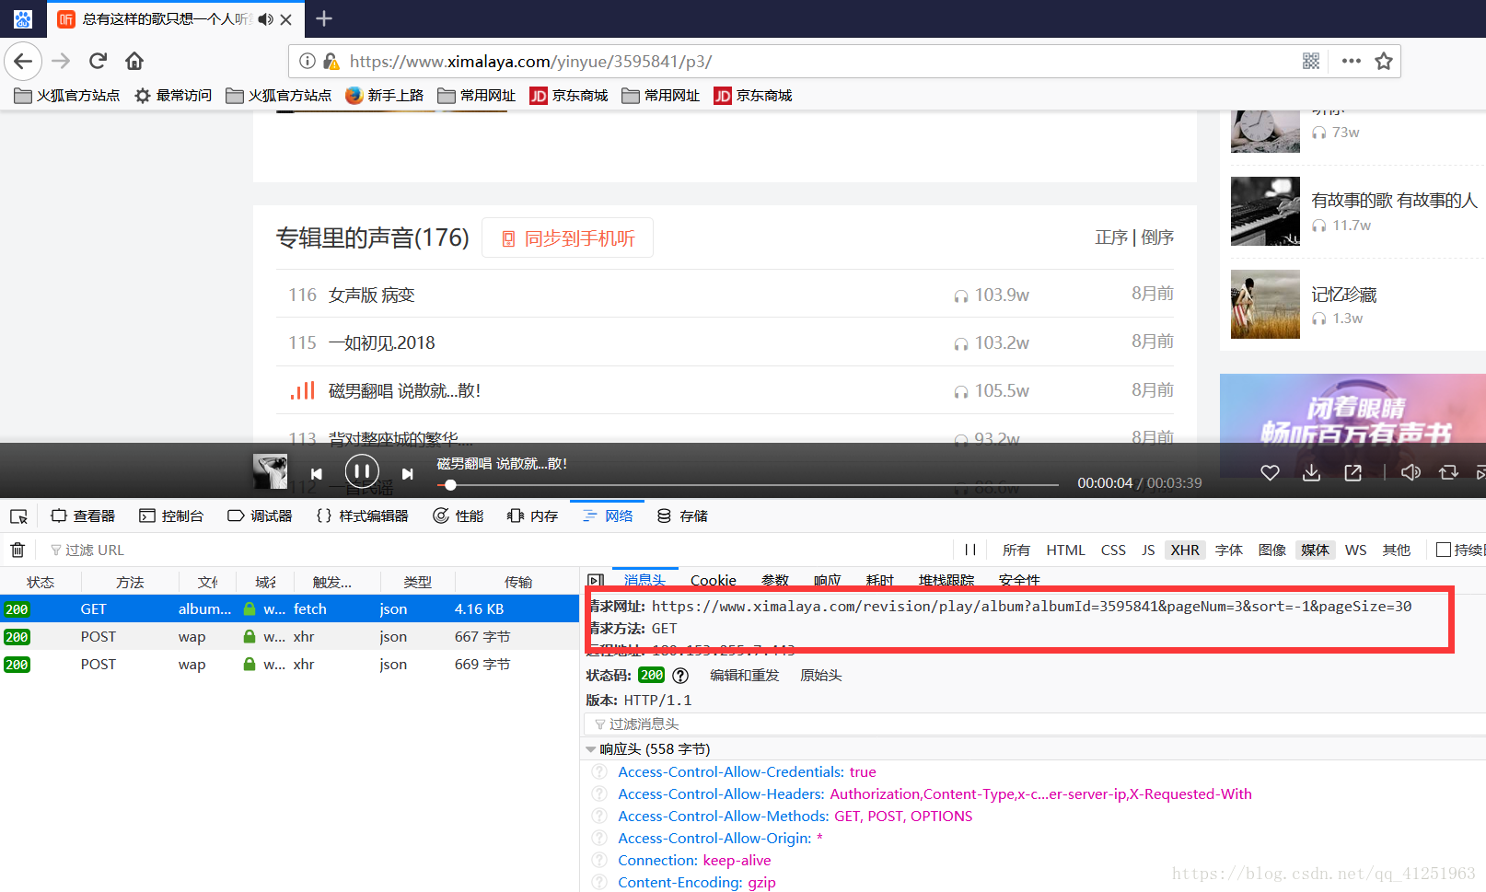Switch to the 响应 response tab
1486x892 pixels.
pos(828,580)
